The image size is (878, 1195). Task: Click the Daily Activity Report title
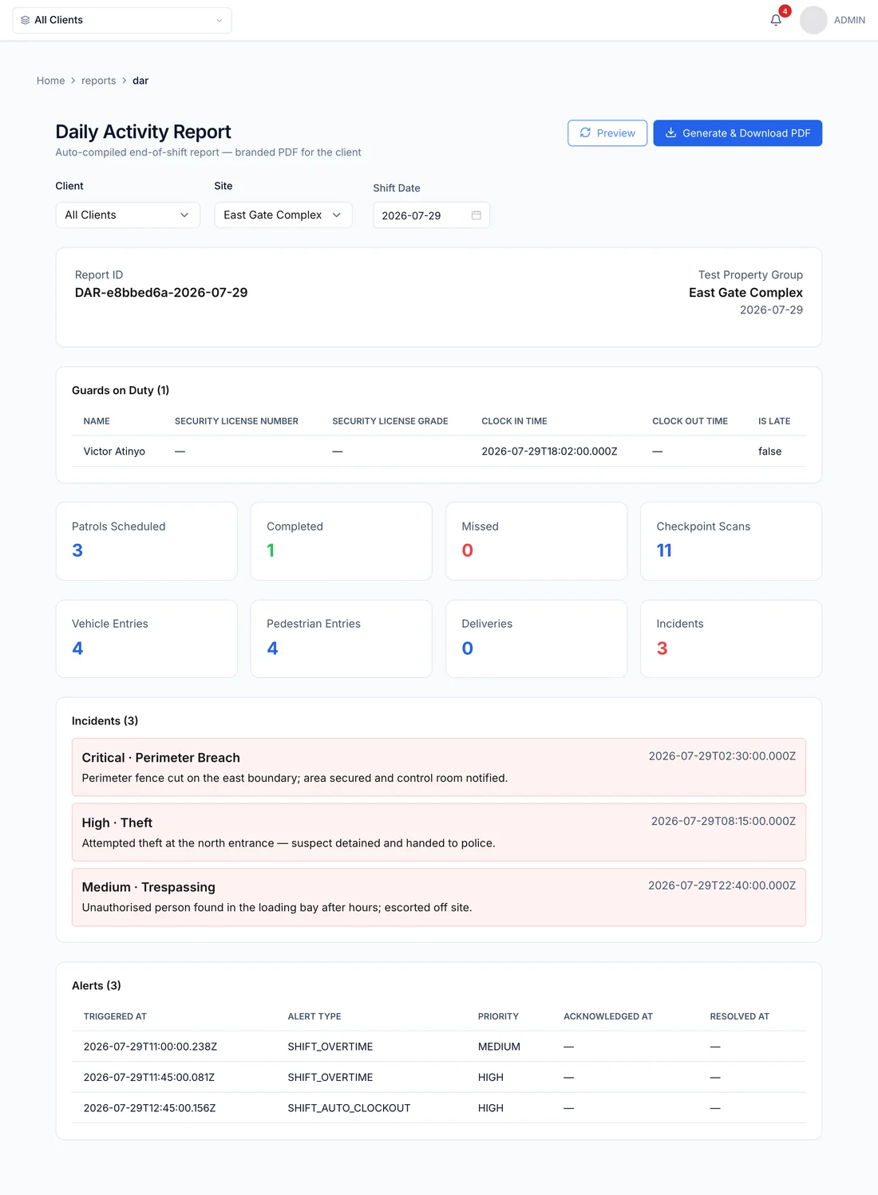[143, 132]
